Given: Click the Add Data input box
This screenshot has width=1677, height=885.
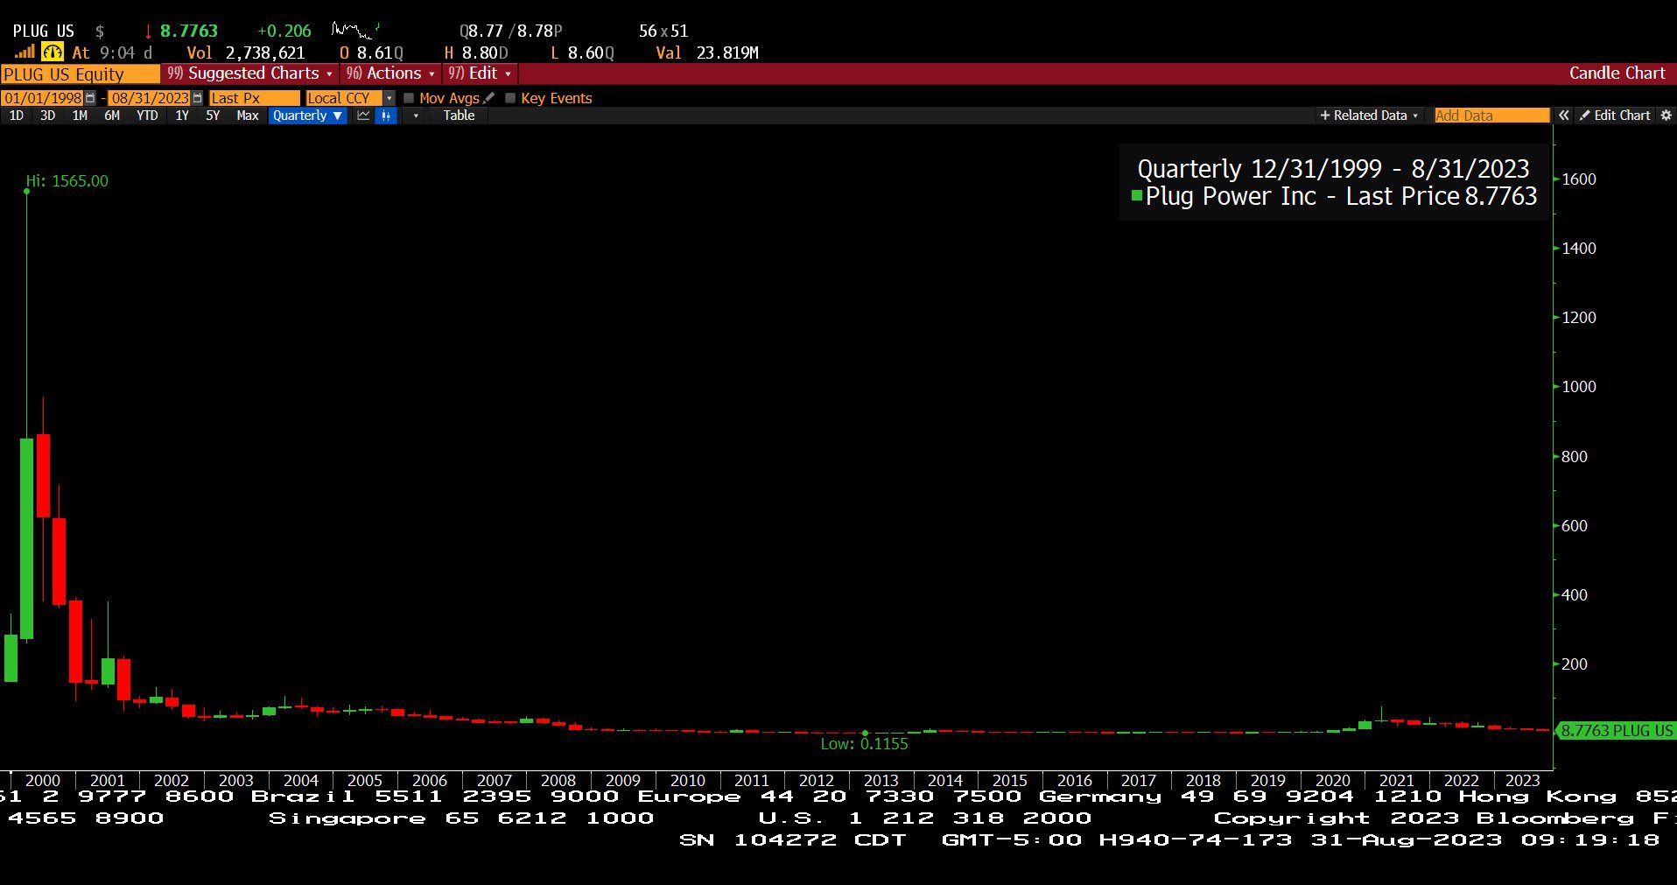Looking at the screenshot, I should click(1491, 116).
